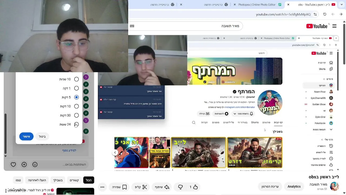
Task: Click the YouTube logo in the header
Action: [x=317, y=26]
